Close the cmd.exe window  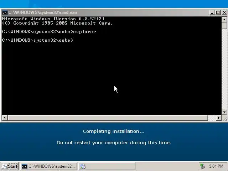[224, 12]
